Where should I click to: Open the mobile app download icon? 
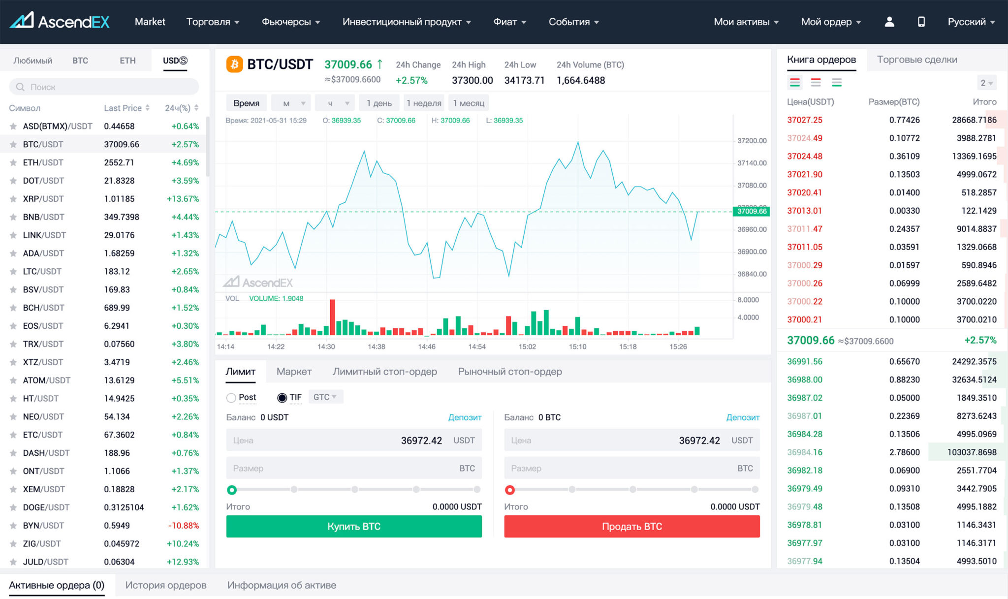tap(921, 22)
